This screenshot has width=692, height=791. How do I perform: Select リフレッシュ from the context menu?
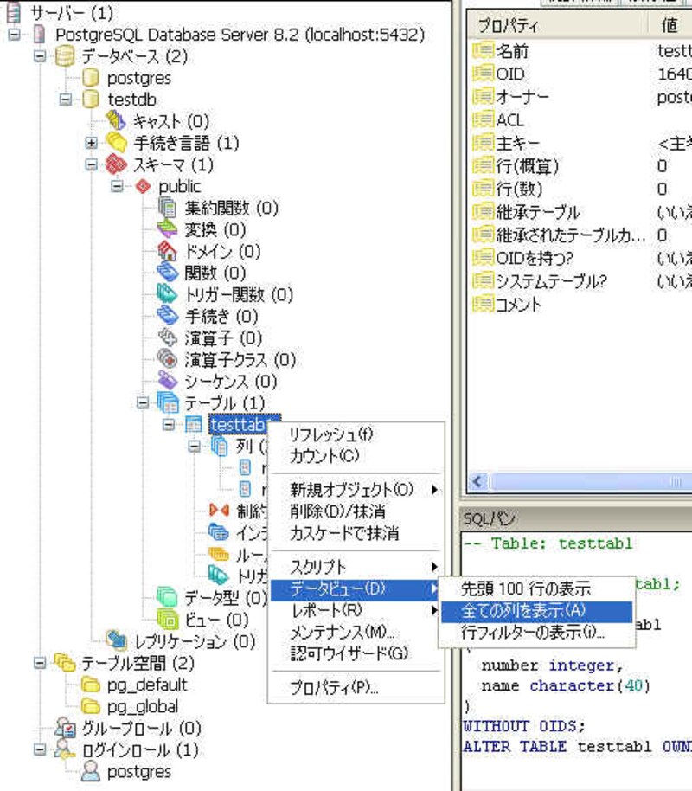(x=331, y=434)
